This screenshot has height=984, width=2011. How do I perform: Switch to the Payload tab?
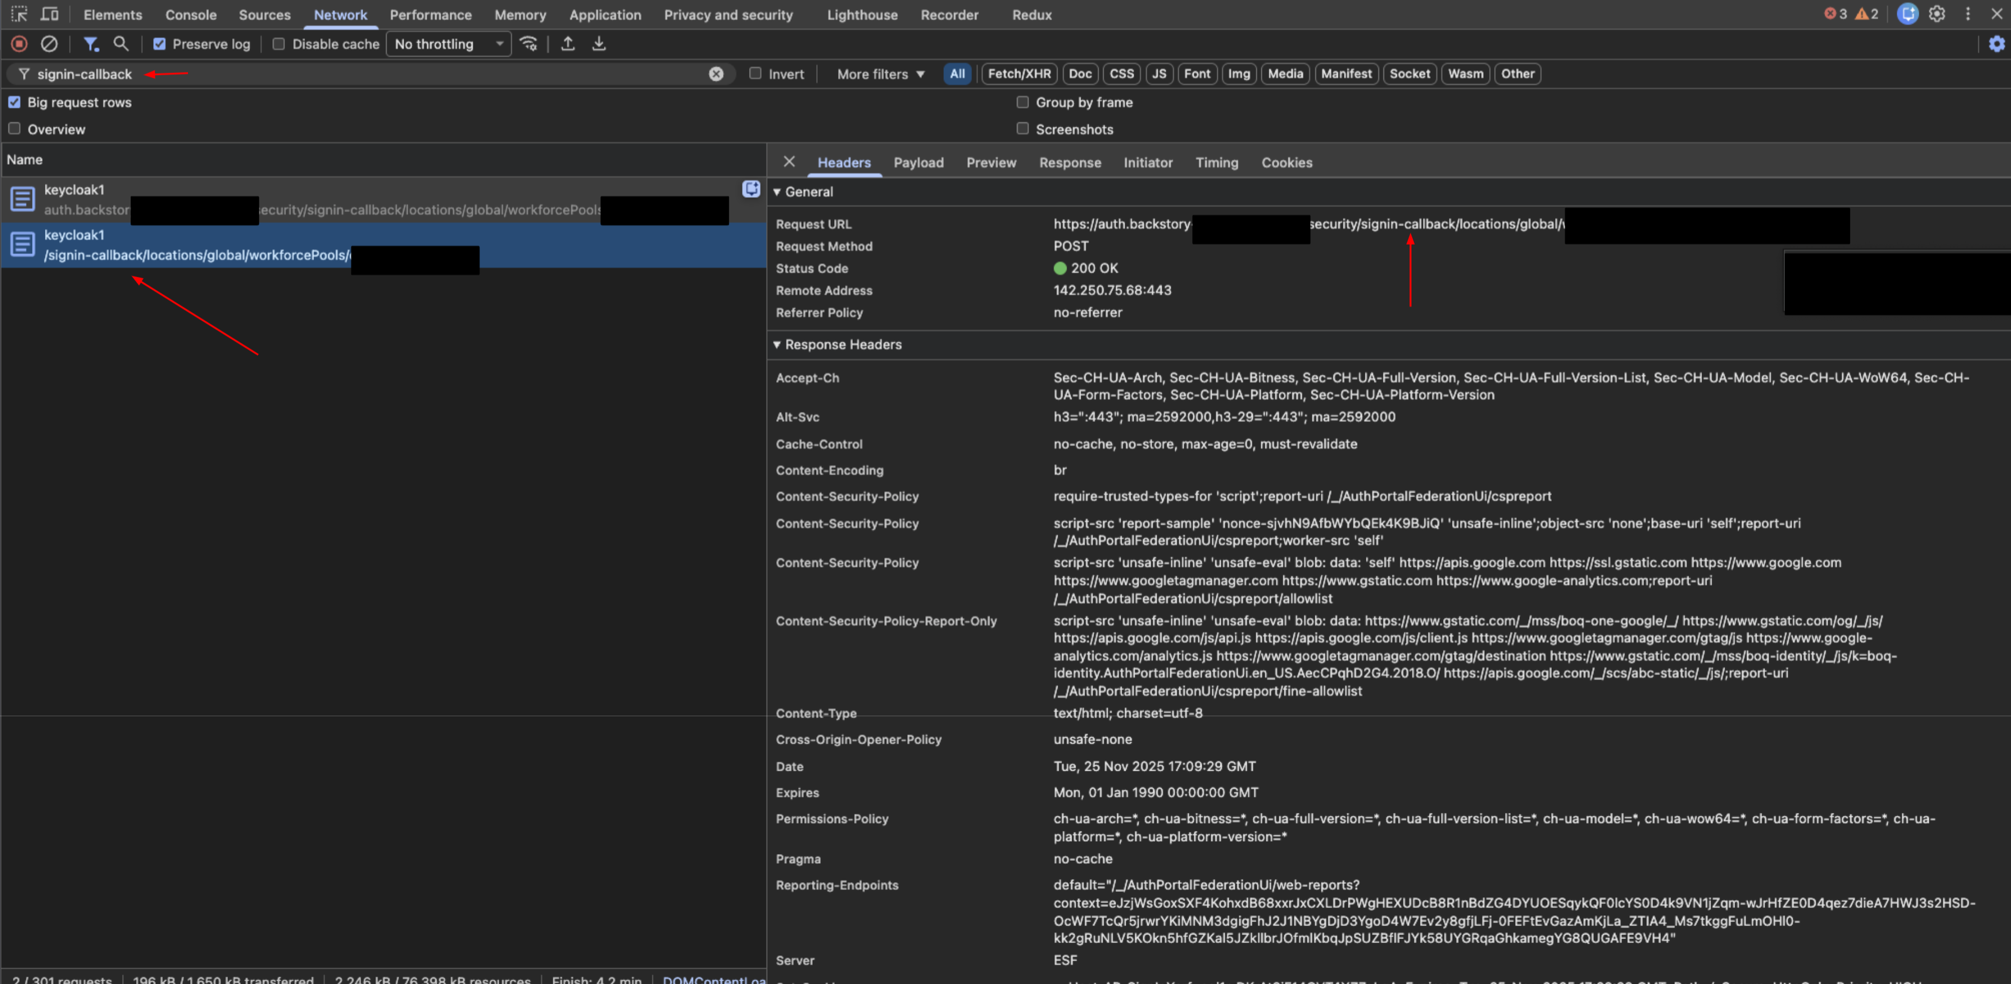pos(918,162)
